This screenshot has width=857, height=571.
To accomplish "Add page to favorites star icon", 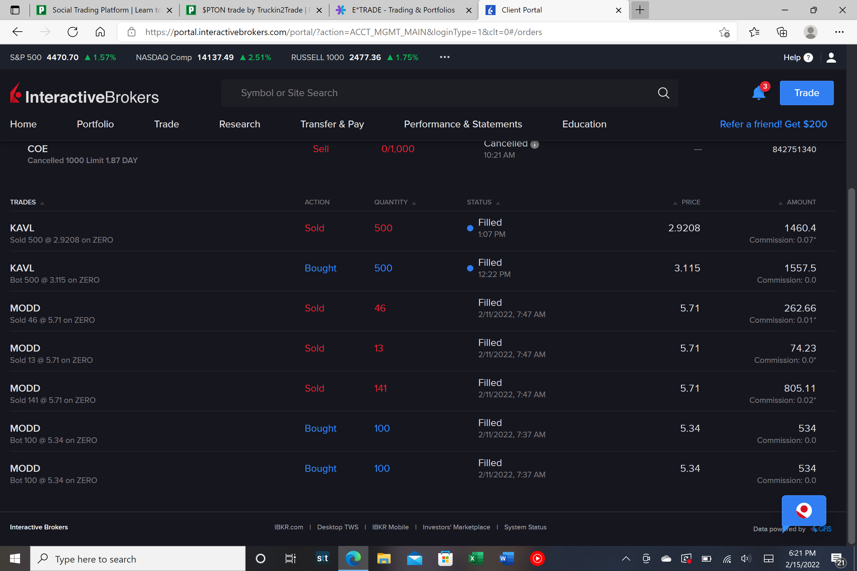I will tap(724, 32).
